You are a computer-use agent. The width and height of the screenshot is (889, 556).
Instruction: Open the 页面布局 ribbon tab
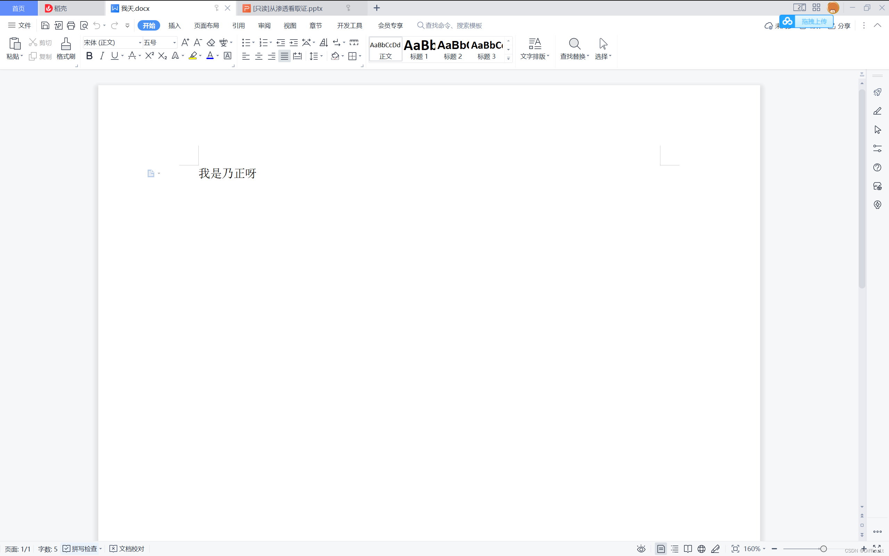pyautogui.click(x=206, y=25)
